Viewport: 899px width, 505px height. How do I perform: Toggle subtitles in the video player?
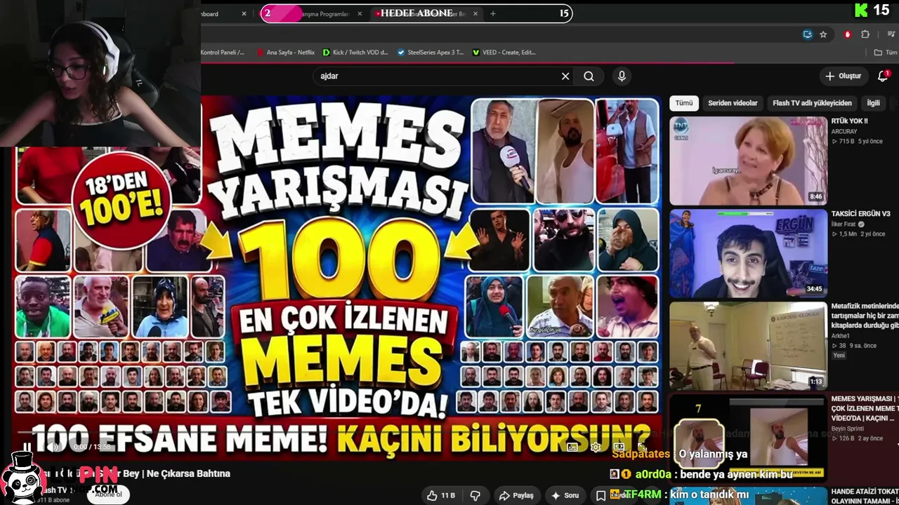(572, 447)
